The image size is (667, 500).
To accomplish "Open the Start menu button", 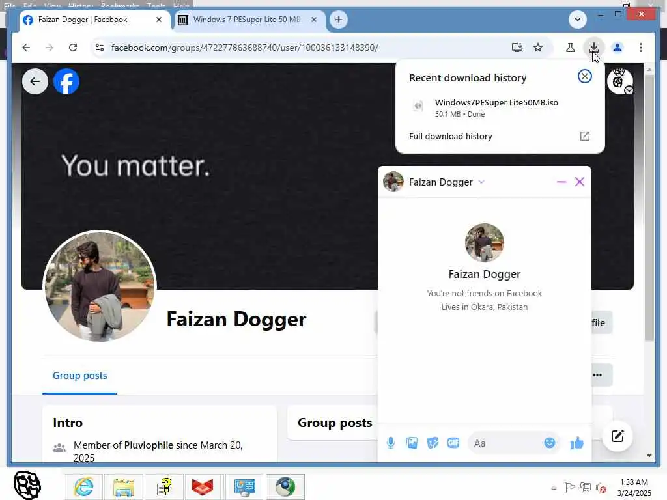I will tap(27, 485).
